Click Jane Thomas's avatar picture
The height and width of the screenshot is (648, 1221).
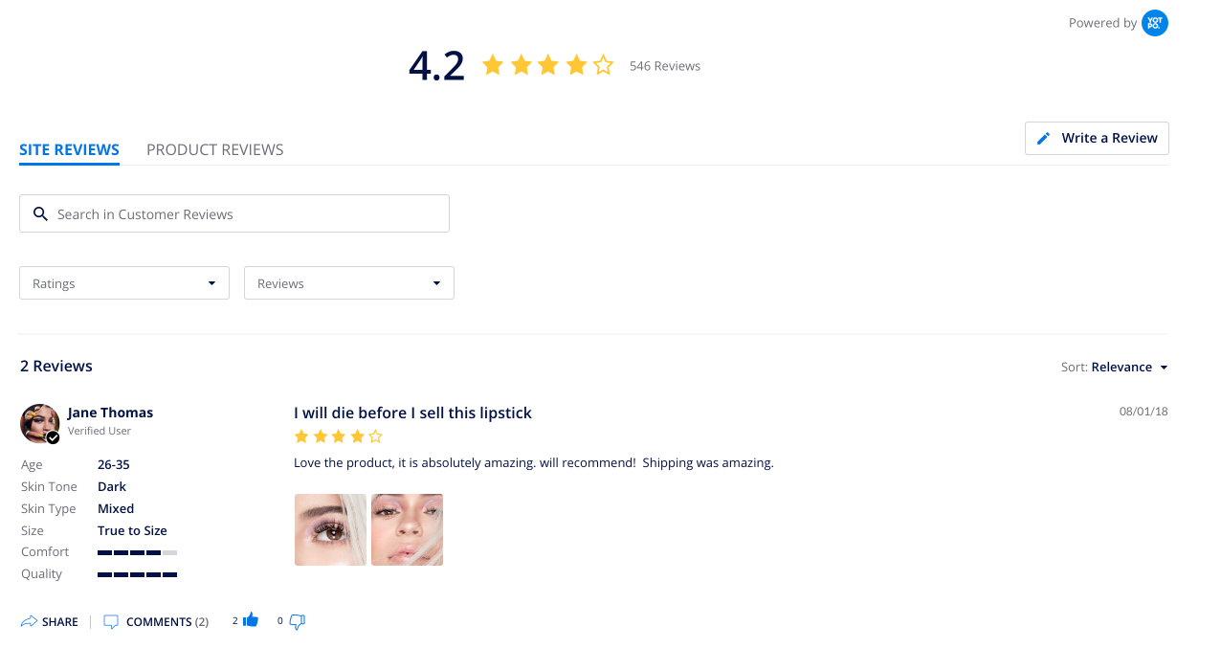click(x=39, y=423)
